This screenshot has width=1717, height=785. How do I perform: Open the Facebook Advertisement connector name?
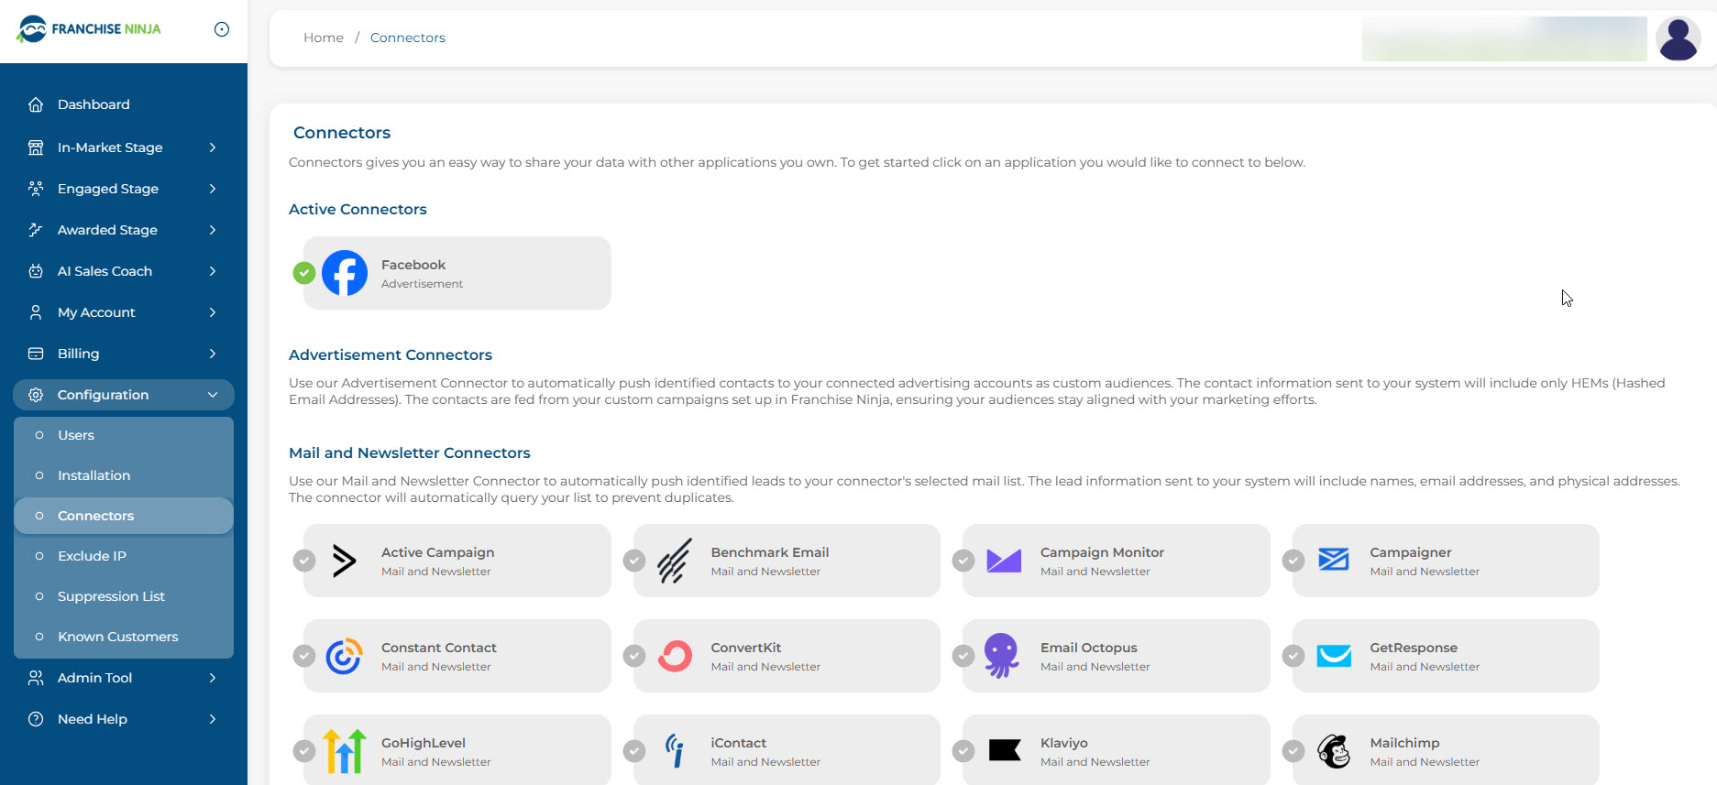[x=413, y=265]
